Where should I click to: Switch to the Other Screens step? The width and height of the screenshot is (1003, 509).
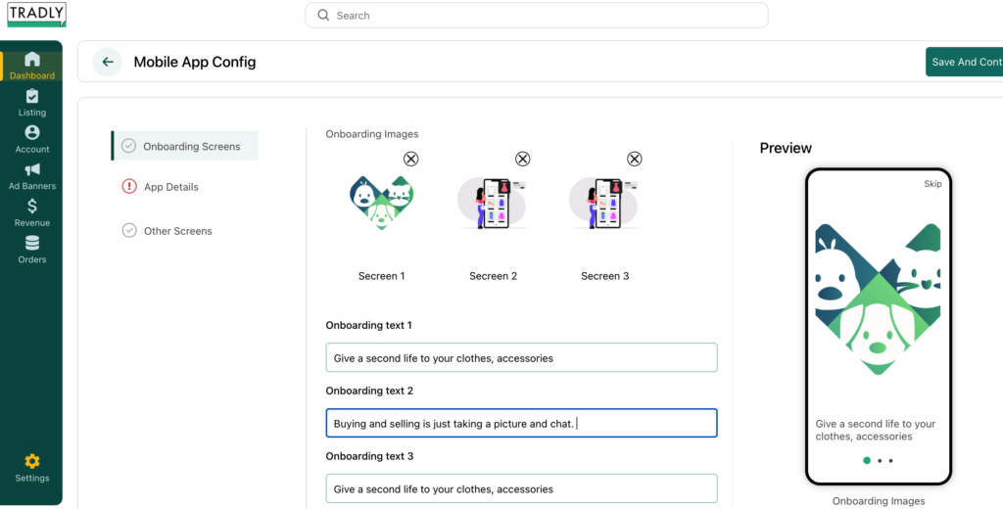pos(177,231)
